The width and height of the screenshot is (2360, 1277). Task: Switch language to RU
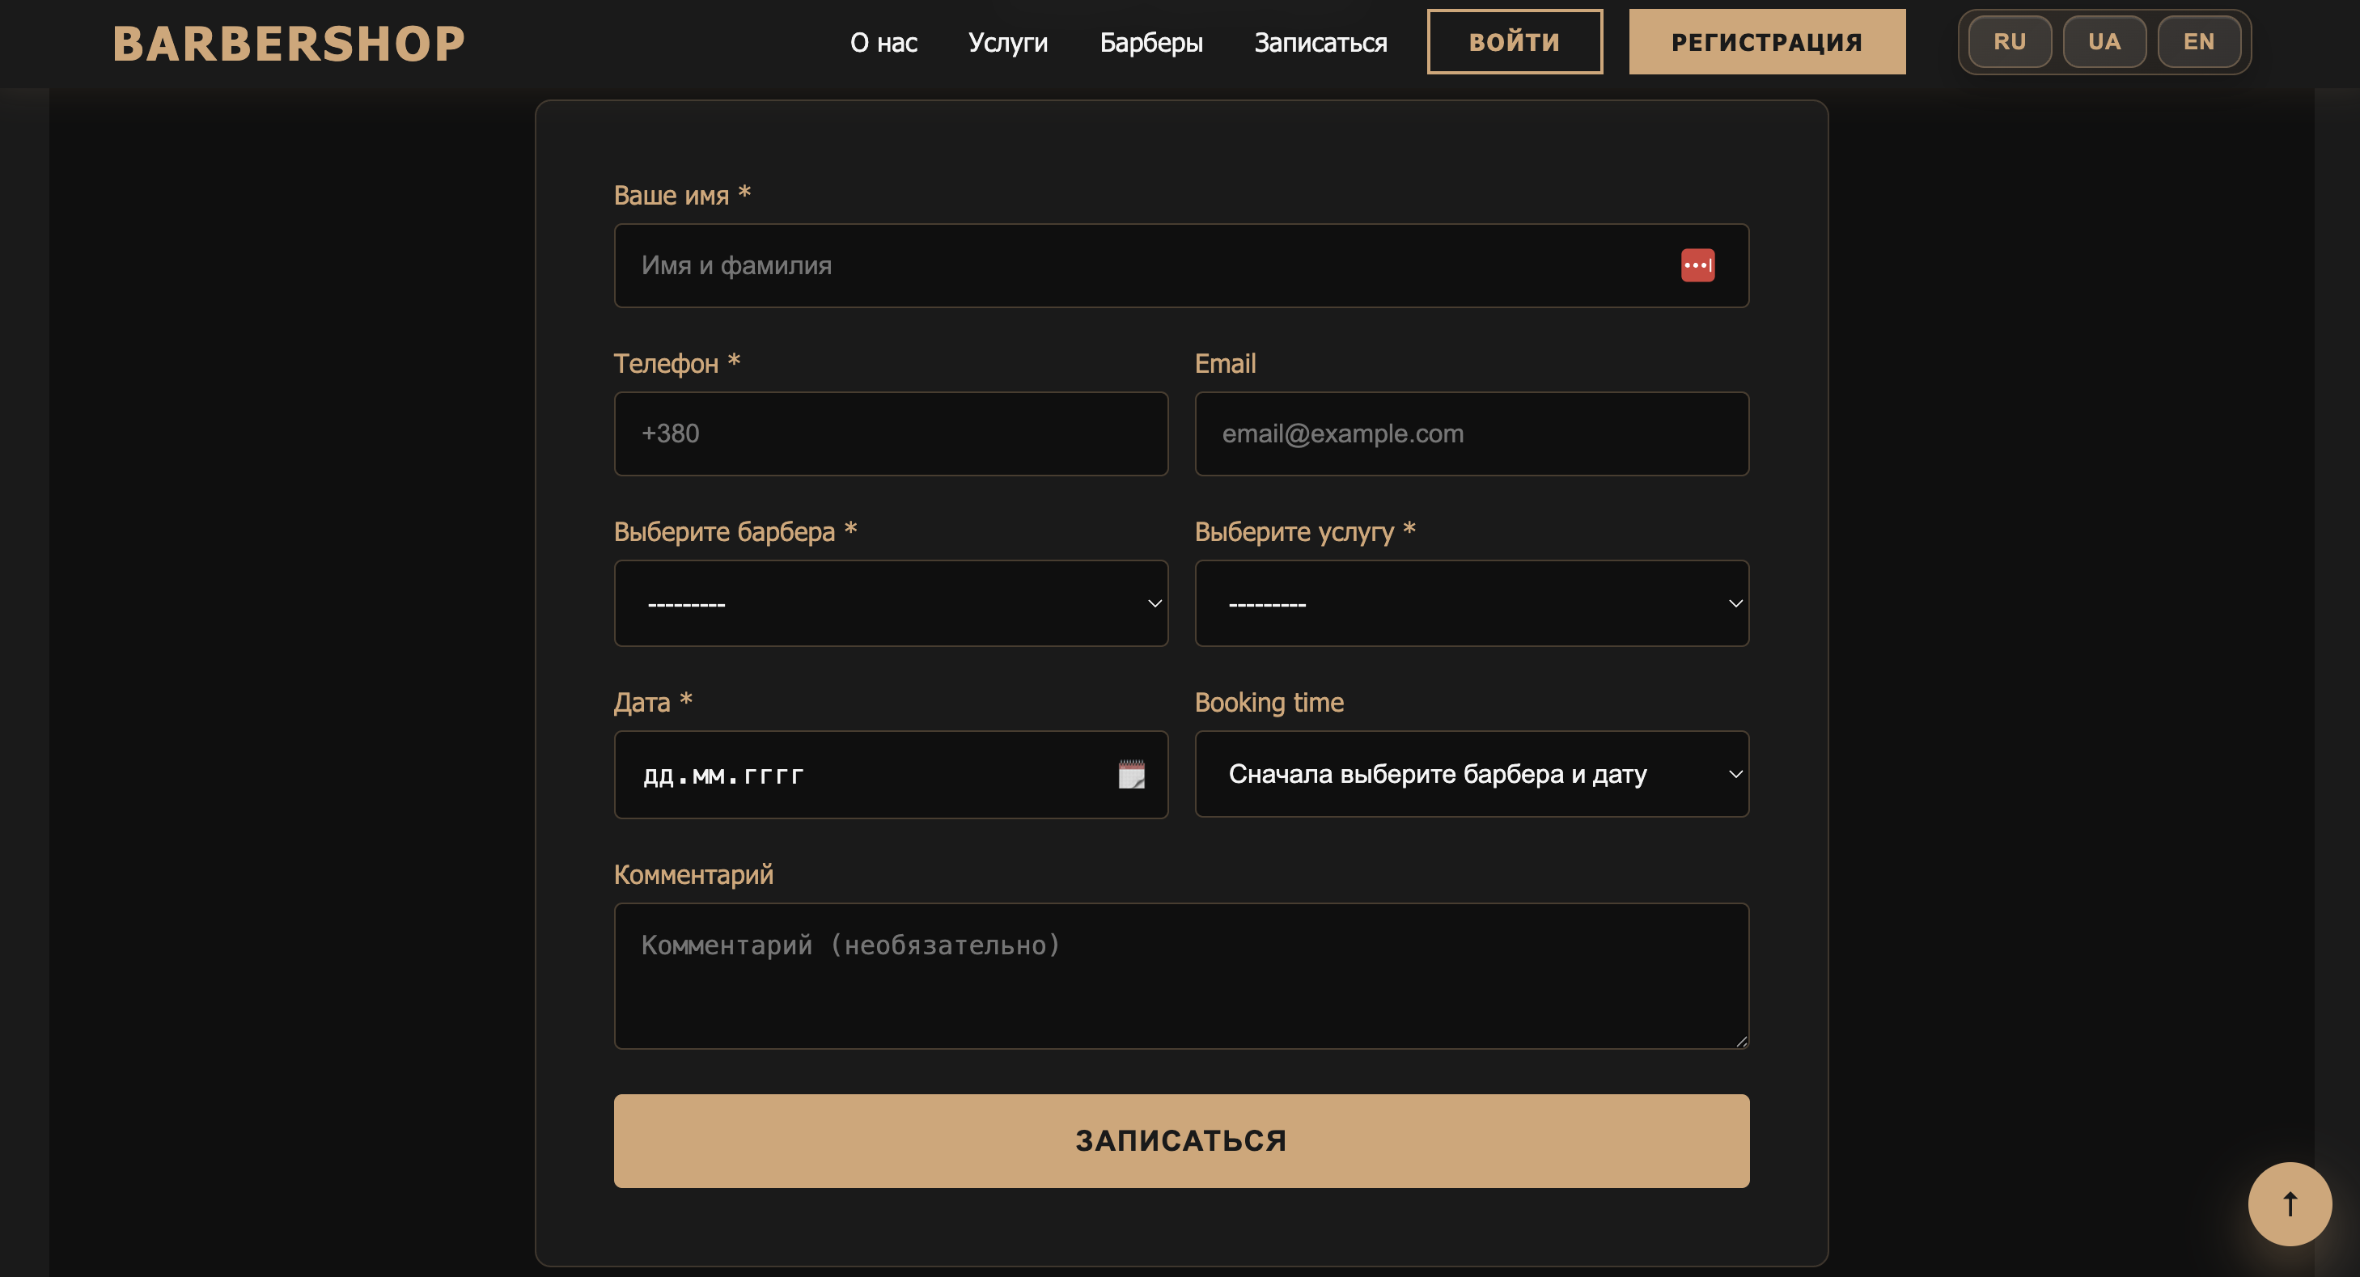click(x=2009, y=42)
